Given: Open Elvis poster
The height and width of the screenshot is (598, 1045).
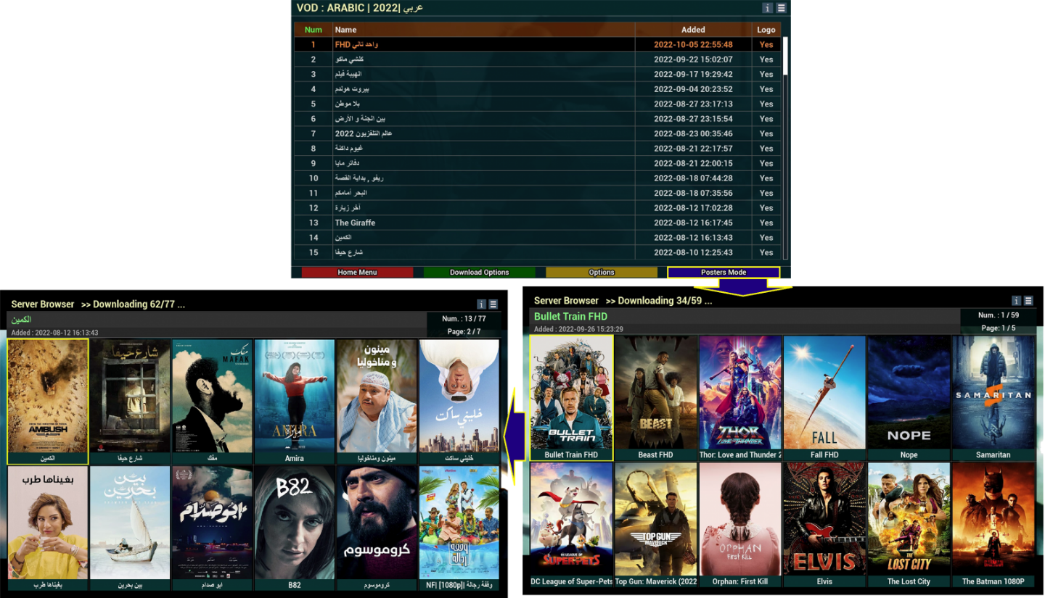Looking at the screenshot, I should click(824, 525).
